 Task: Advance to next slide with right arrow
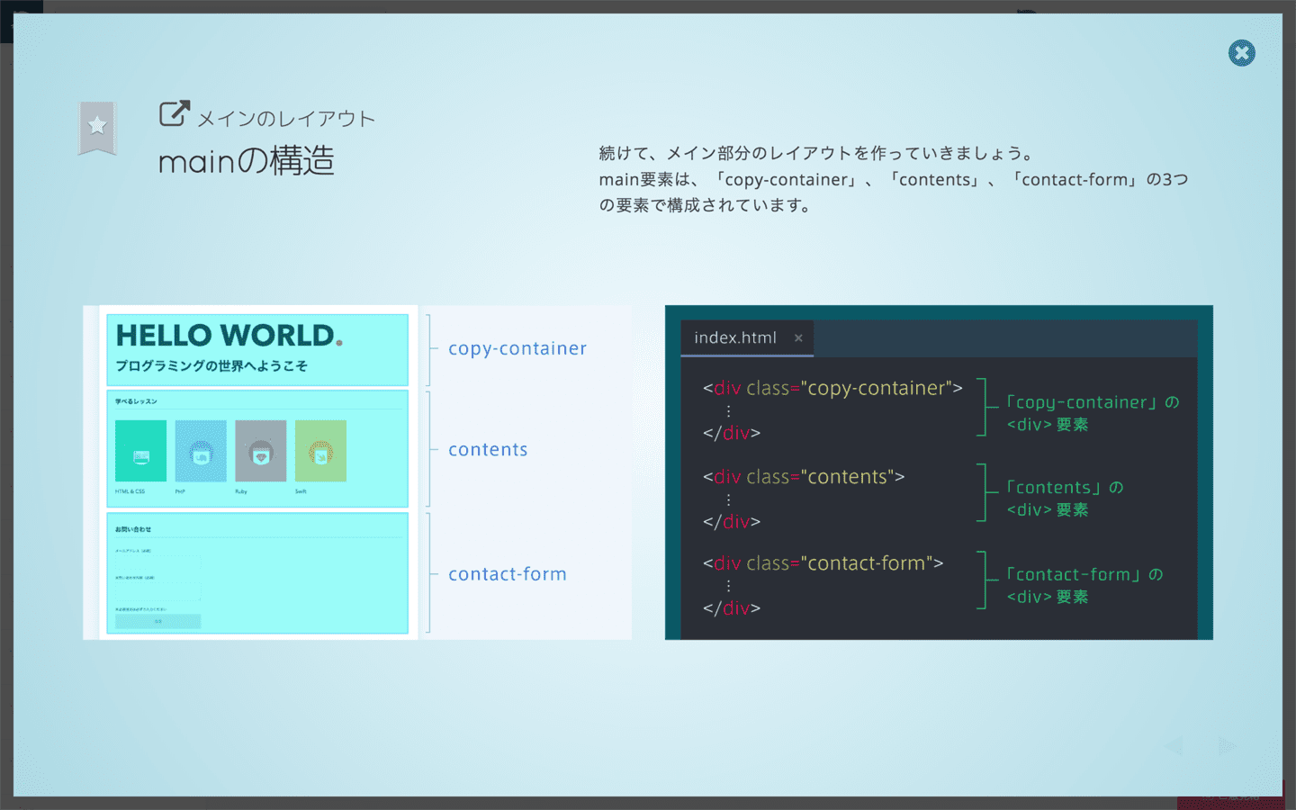pos(1227,745)
